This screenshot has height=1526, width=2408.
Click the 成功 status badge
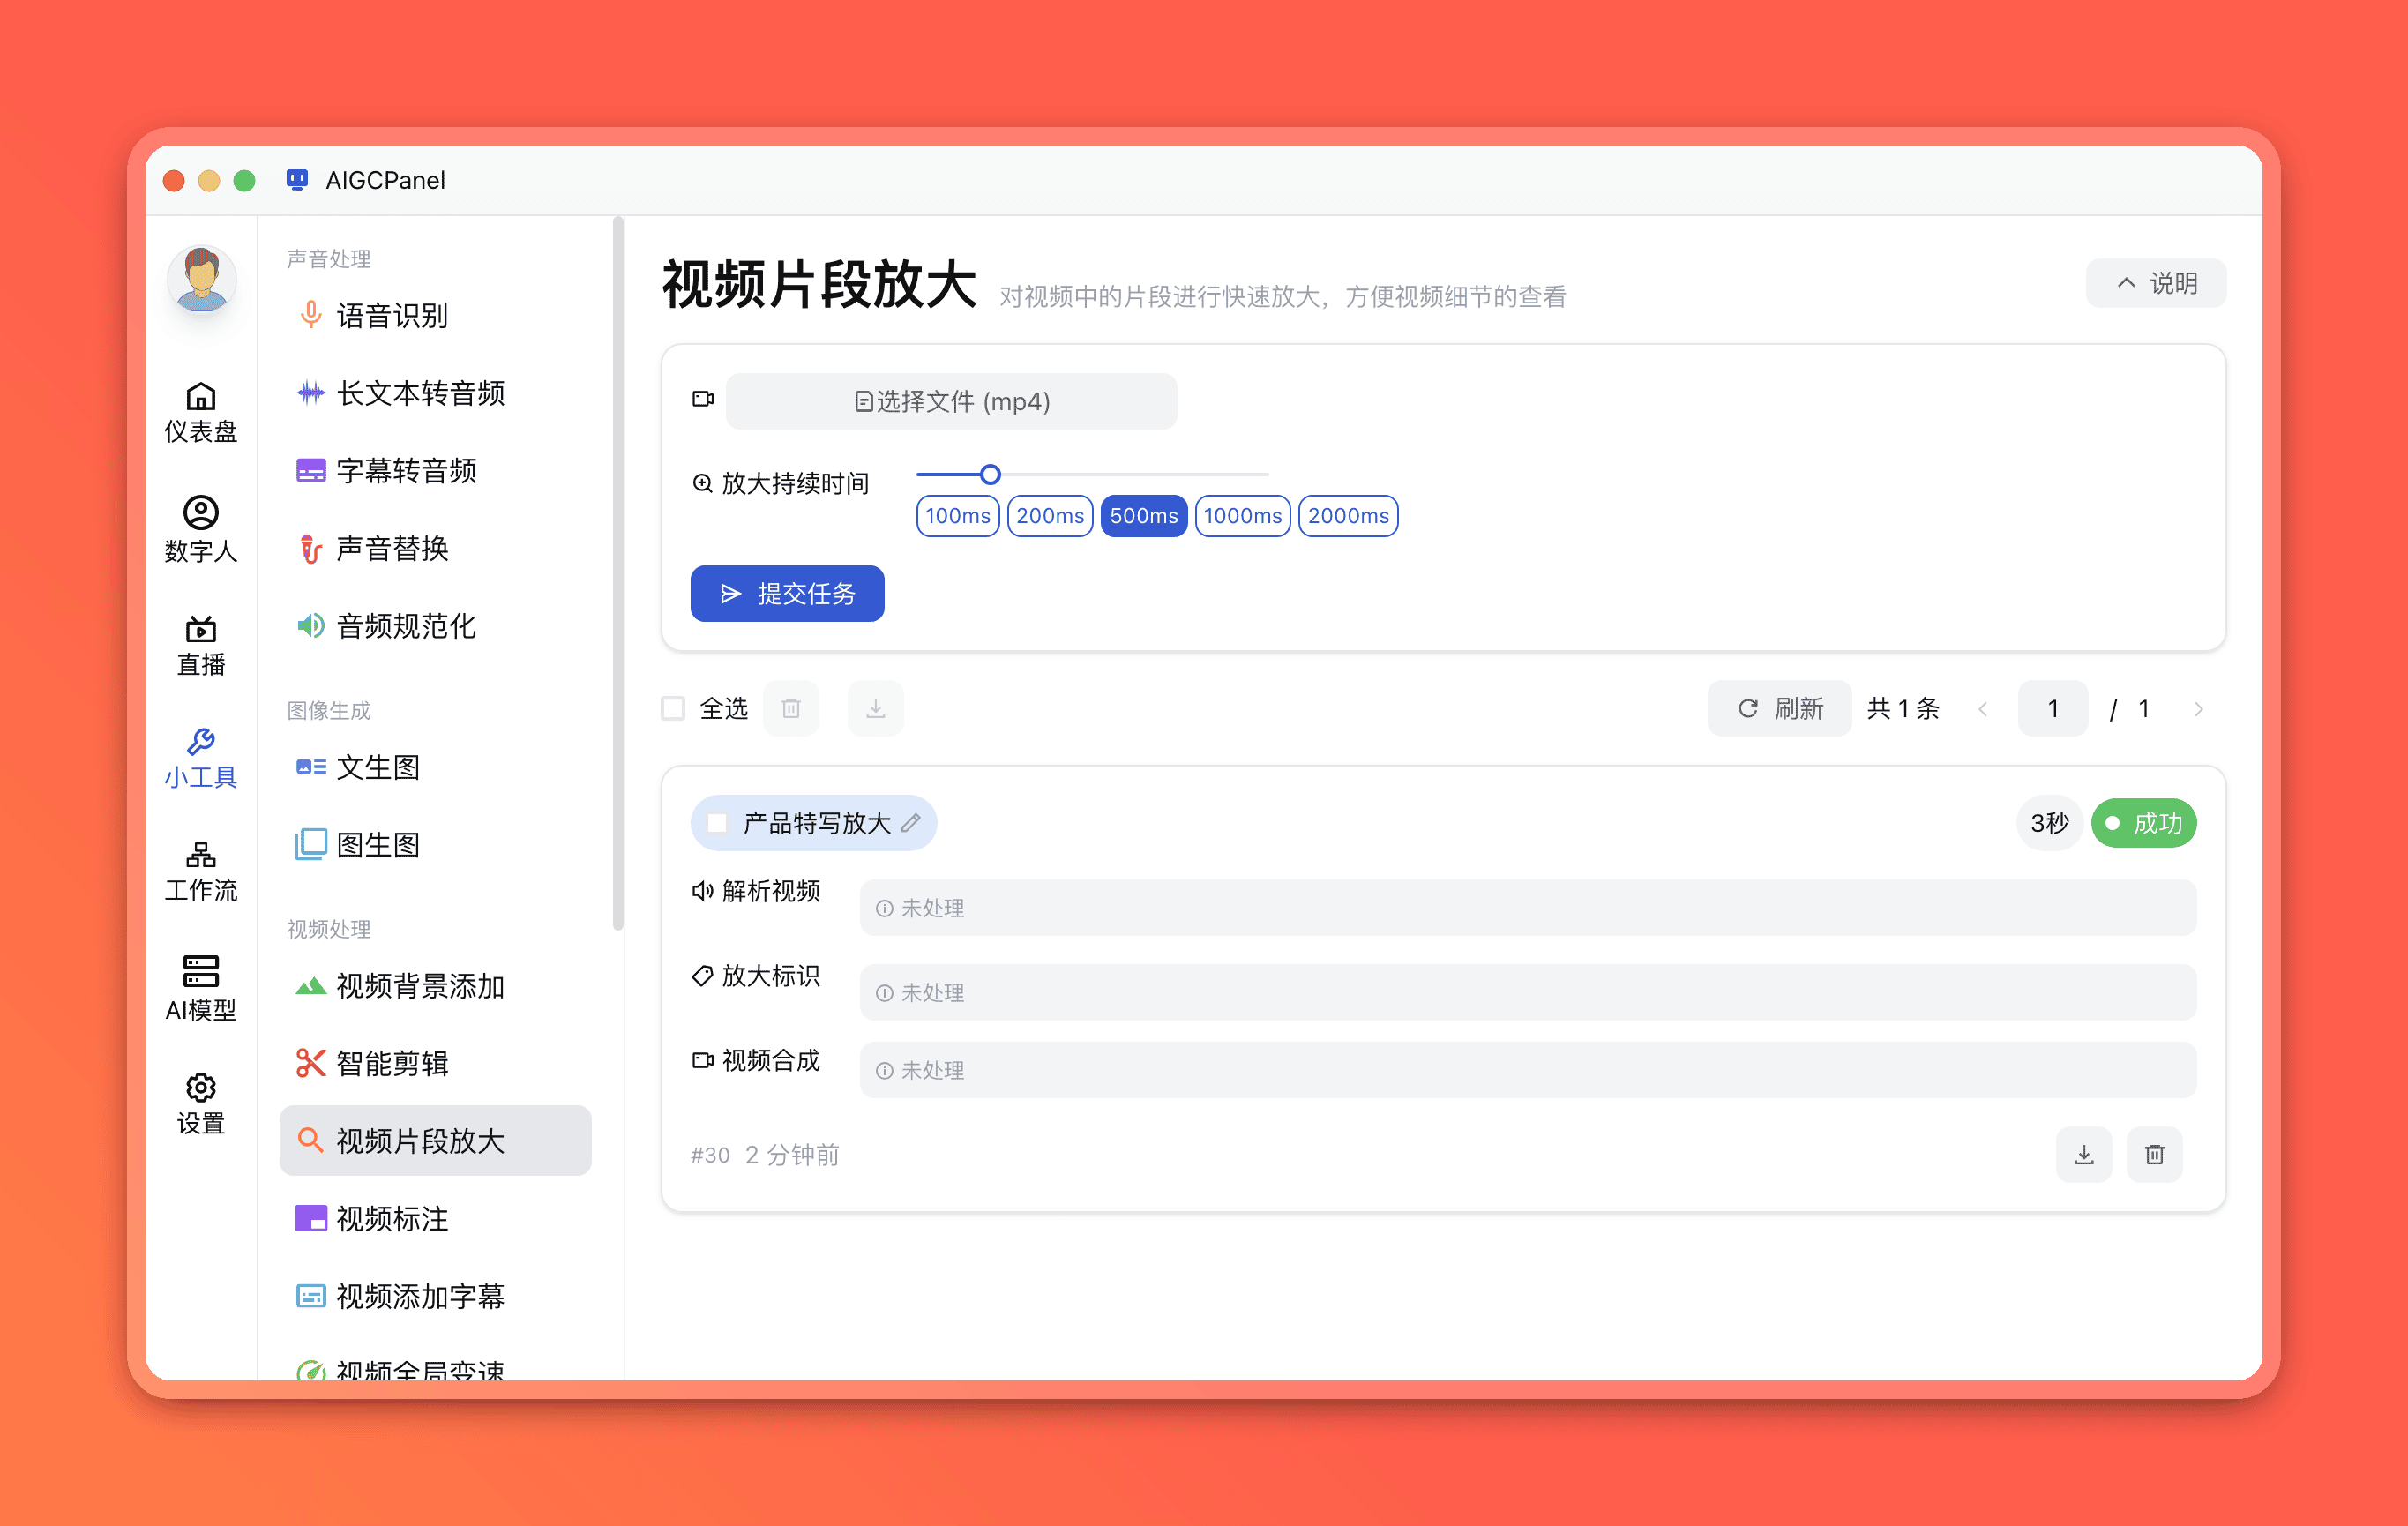[x=2143, y=823]
